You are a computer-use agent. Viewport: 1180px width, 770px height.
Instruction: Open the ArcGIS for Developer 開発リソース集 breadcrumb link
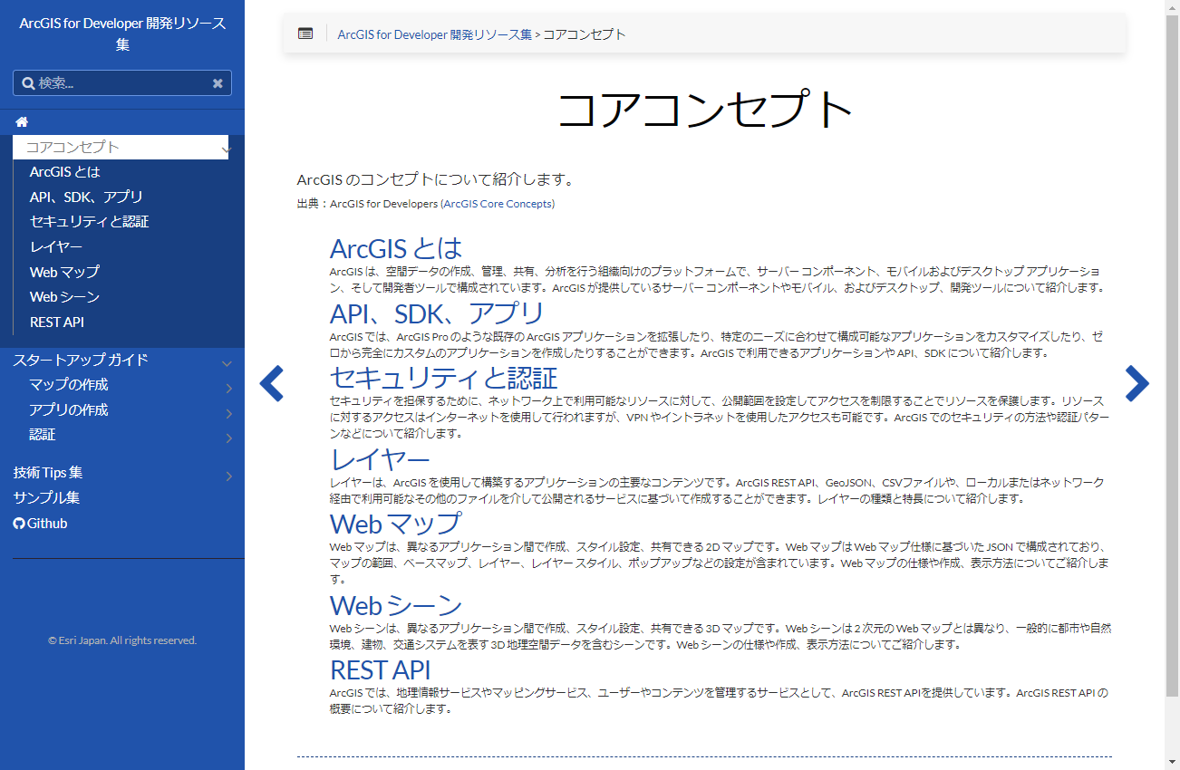[x=435, y=34]
